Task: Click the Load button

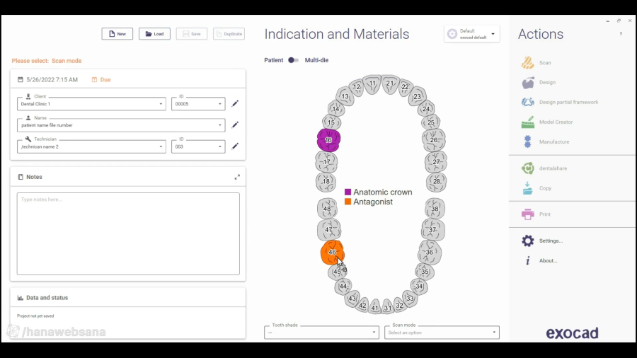Action: coord(154,34)
